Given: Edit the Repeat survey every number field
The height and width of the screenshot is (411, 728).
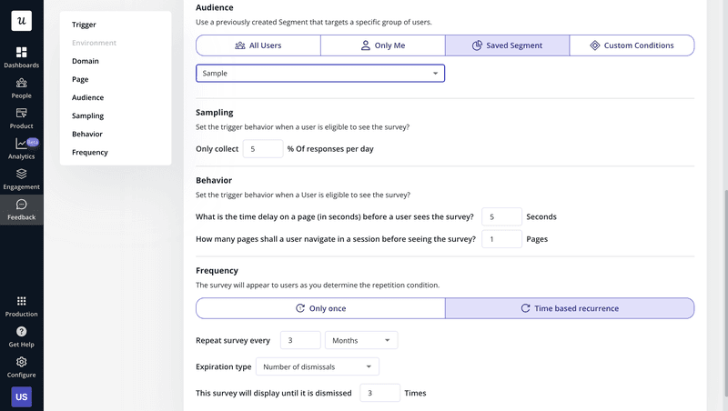Looking at the screenshot, I should click(x=300, y=340).
